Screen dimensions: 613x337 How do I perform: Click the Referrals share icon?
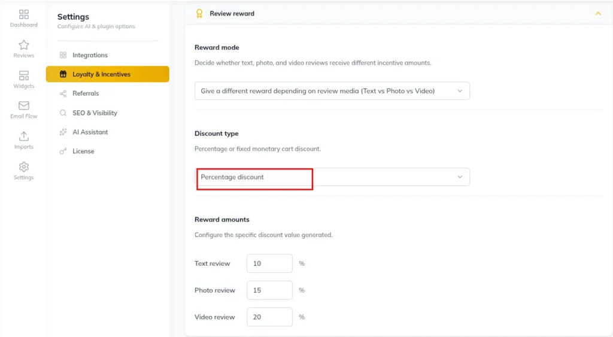[x=63, y=93]
